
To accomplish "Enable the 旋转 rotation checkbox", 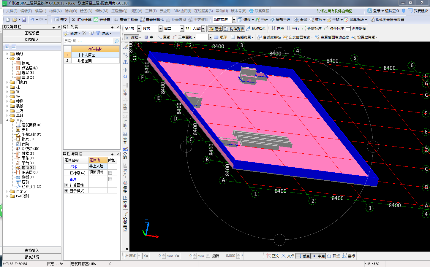I will pyautogui.click(x=208, y=256).
